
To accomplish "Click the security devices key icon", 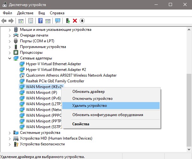I will point(16,144).
